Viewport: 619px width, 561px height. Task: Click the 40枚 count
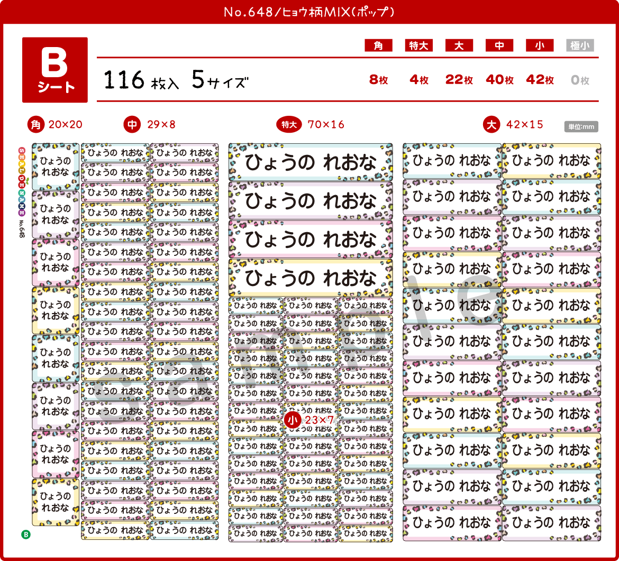[x=499, y=80]
